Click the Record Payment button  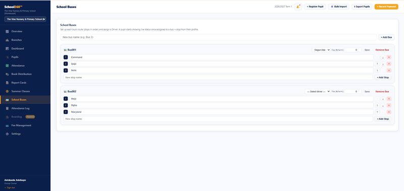(386, 7)
